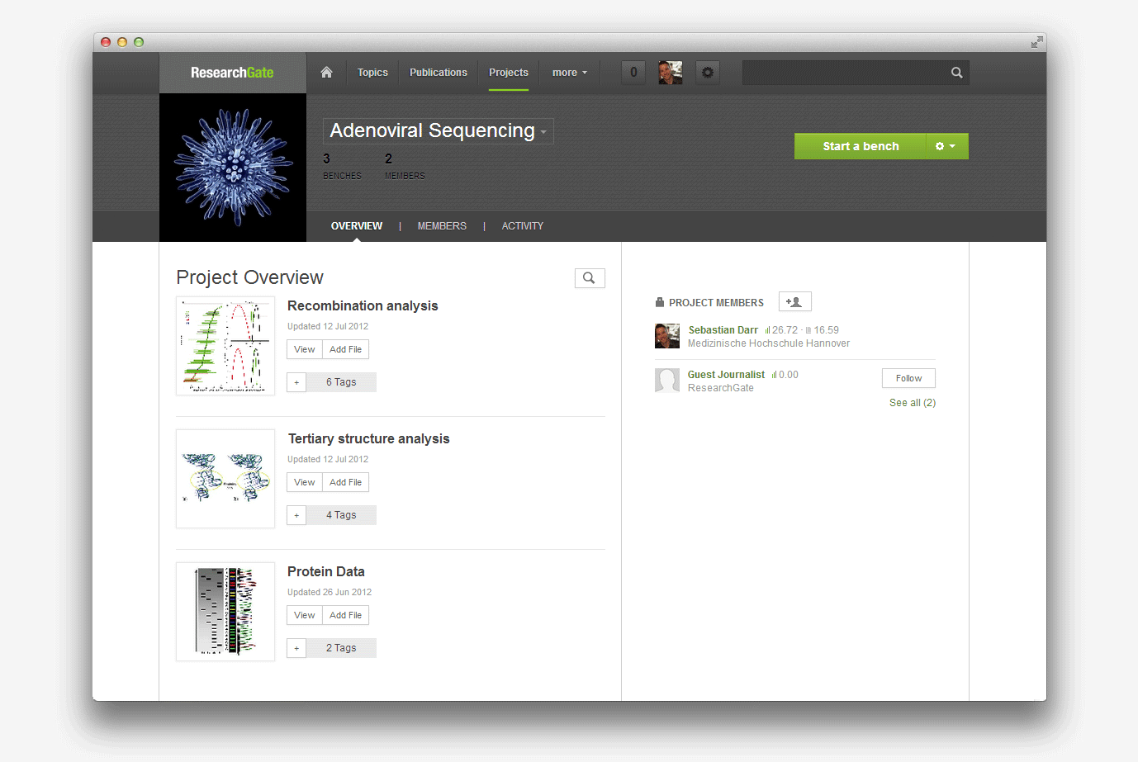The height and width of the screenshot is (762, 1138).
Task: Open the Tertiary structure analysis title
Action: click(368, 438)
